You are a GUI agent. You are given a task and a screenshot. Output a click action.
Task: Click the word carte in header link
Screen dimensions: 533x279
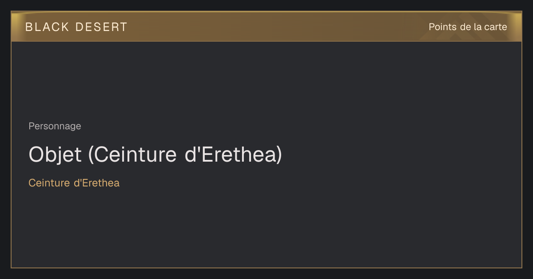click(x=496, y=27)
